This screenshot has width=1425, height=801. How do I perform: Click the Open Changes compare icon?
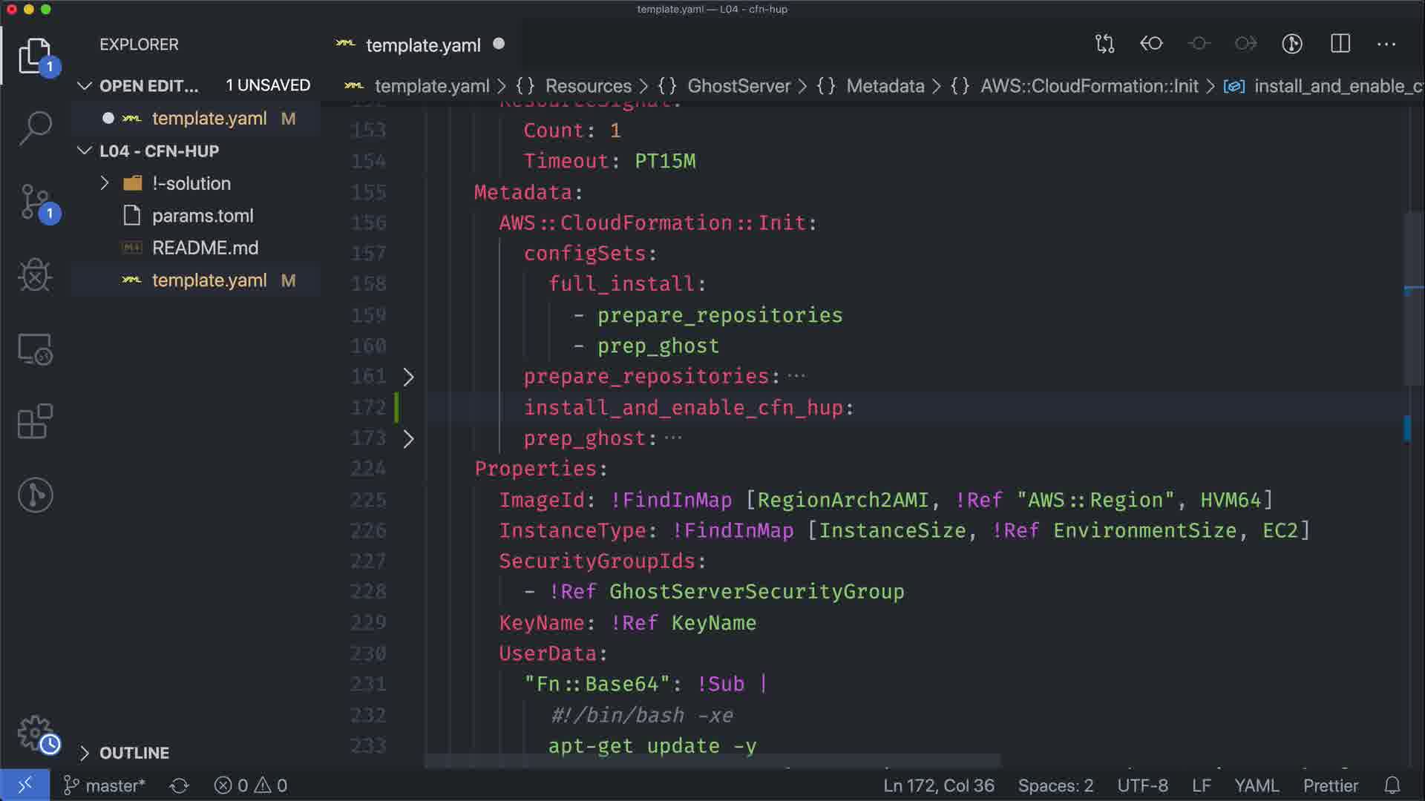[x=1104, y=44]
